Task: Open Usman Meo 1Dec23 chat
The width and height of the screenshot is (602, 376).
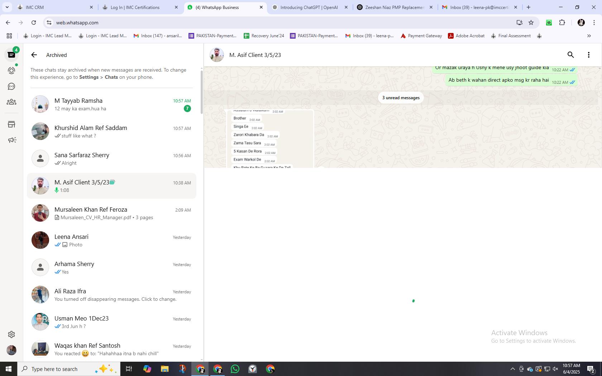Action: click(111, 322)
